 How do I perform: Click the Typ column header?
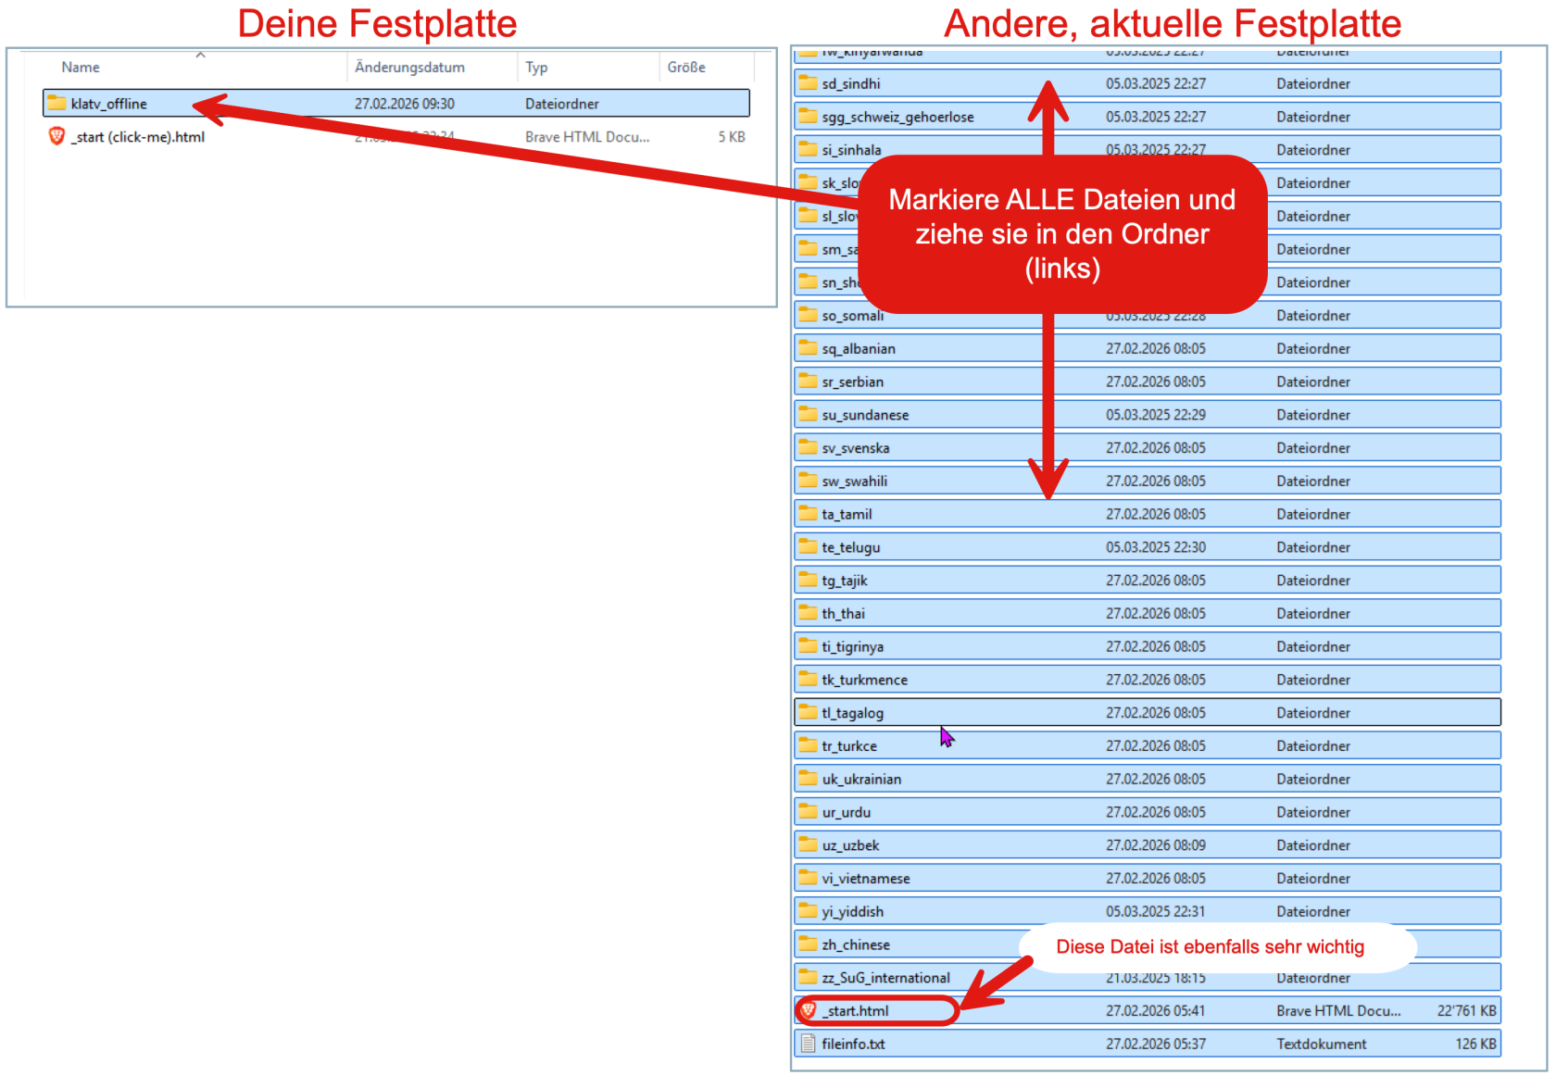point(536,67)
